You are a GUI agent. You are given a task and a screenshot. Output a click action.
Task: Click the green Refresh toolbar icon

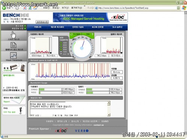click(x=30, y=8)
